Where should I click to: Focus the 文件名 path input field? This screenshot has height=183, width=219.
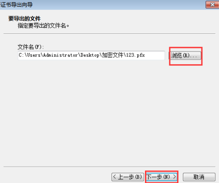(x=91, y=55)
